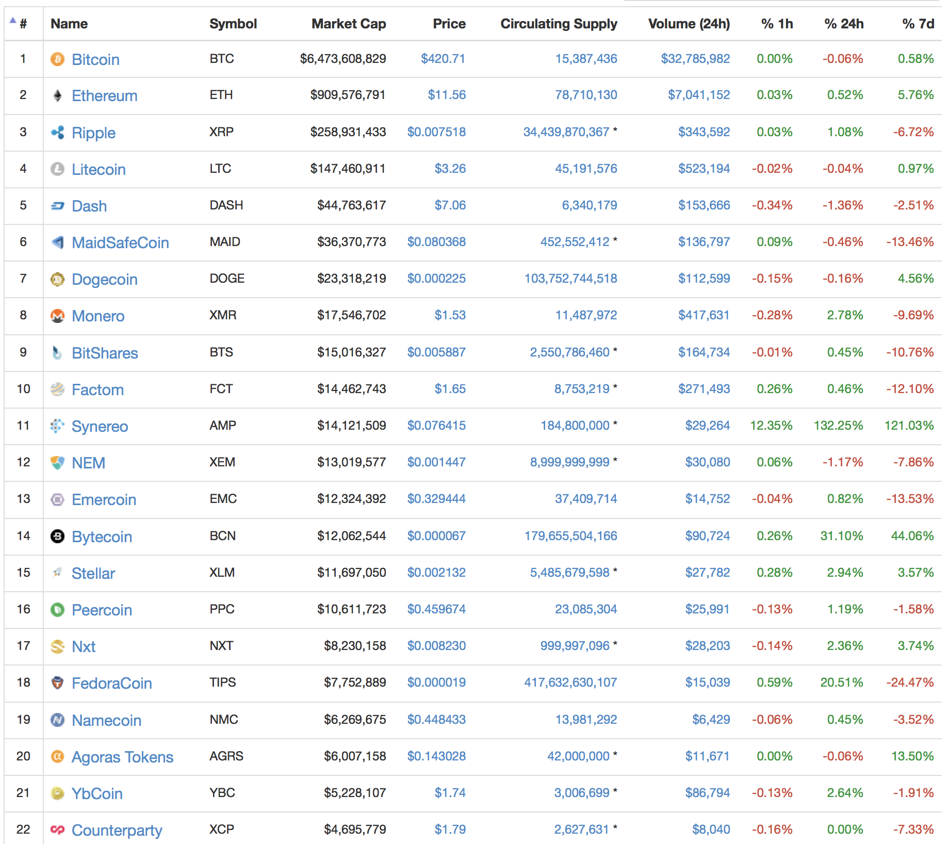Click Monero volume $417,631
This screenshot has width=947, height=844.
(704, 315)
